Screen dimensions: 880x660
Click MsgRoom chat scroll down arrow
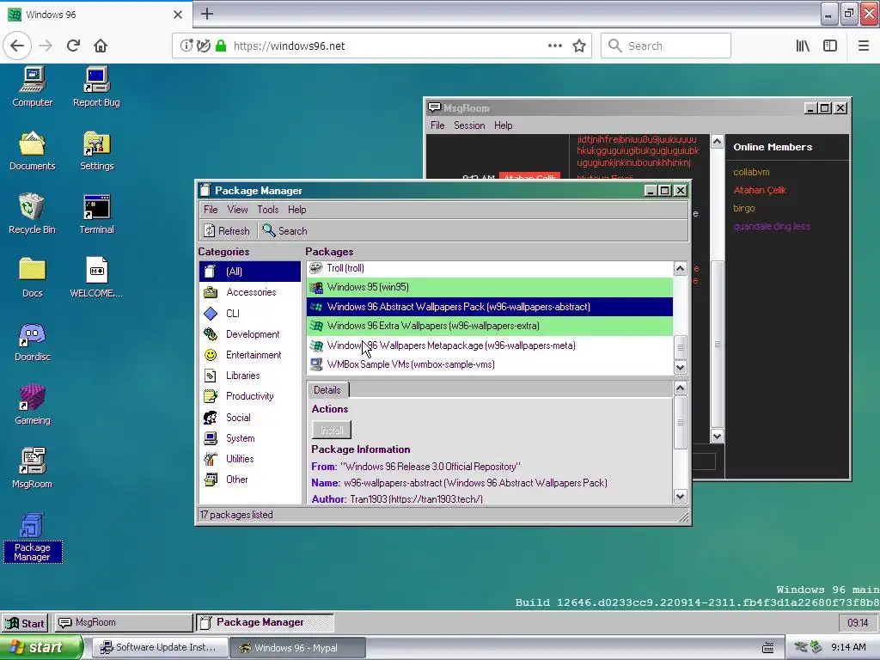point(718,436)
